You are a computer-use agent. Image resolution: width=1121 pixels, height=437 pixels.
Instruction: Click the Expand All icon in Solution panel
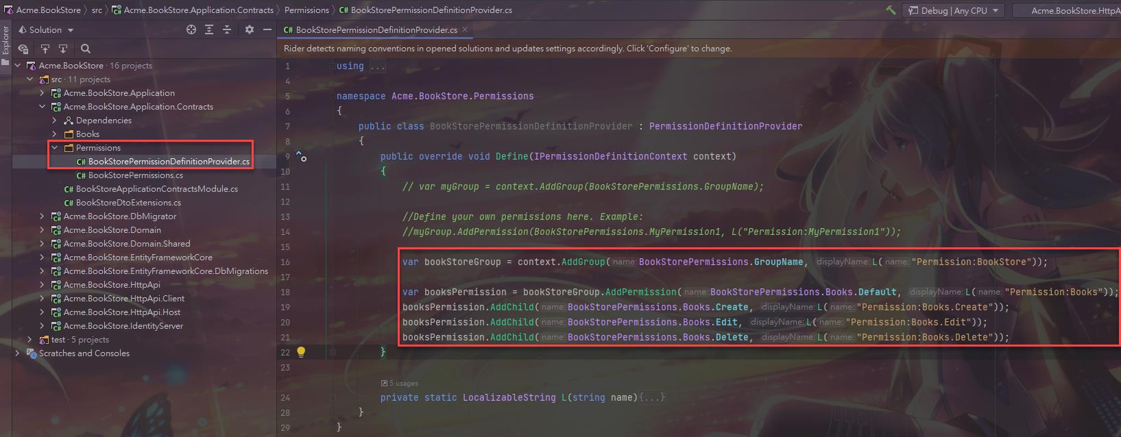pos(209,29)
